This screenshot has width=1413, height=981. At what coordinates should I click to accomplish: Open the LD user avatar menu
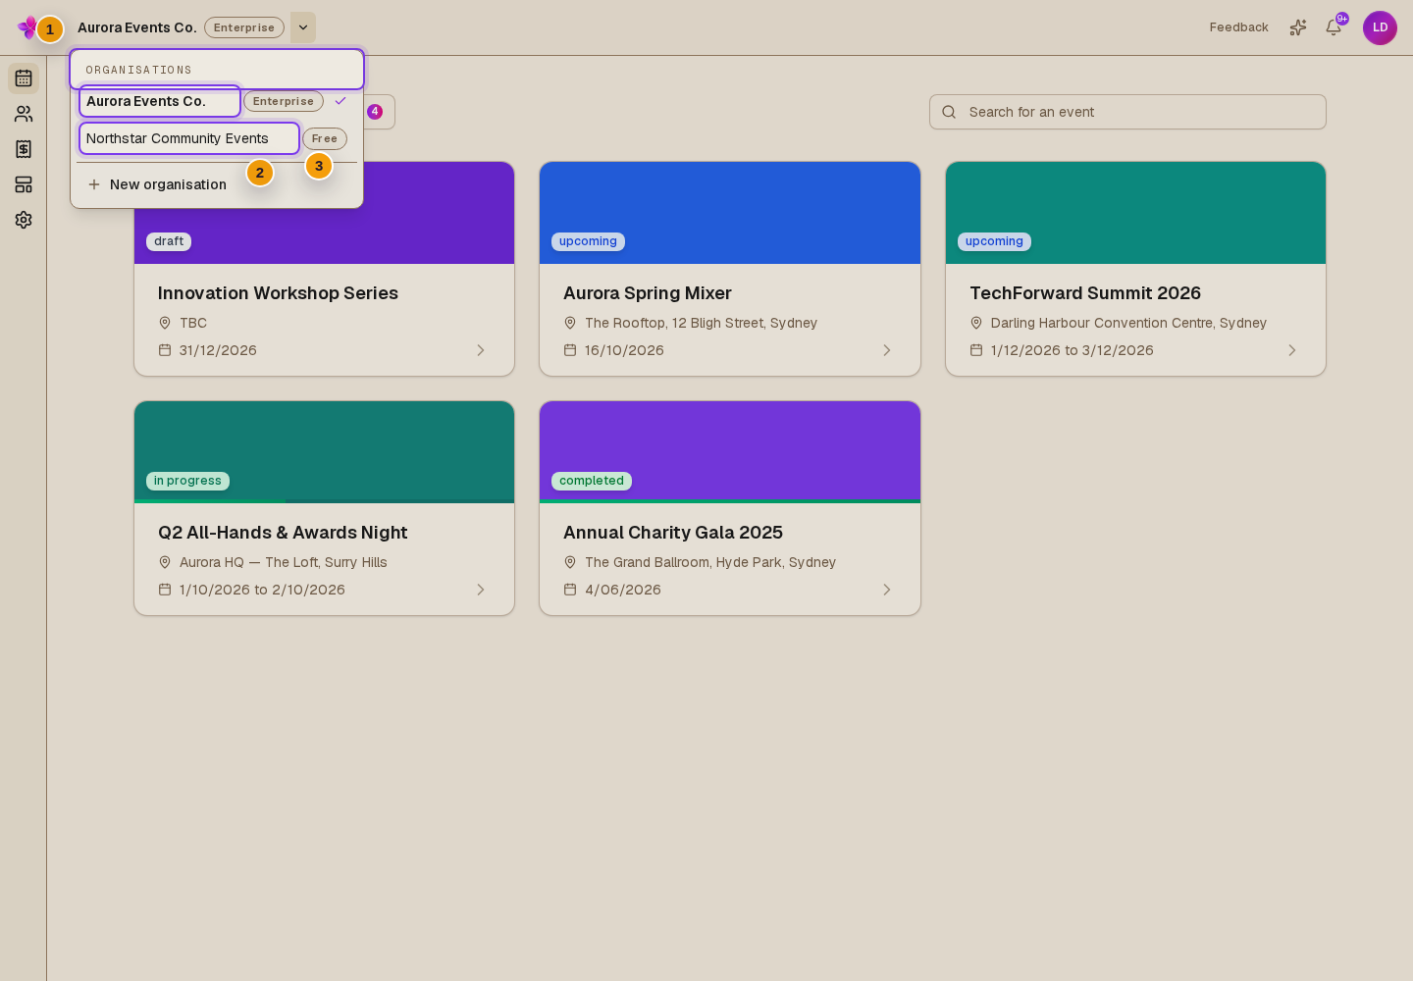tap(1380, 27)
